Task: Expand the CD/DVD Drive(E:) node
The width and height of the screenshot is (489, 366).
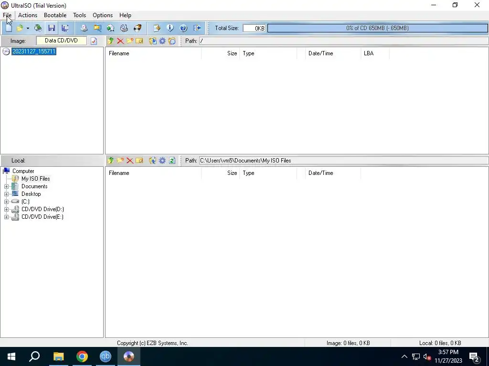Action: (6, 217)
